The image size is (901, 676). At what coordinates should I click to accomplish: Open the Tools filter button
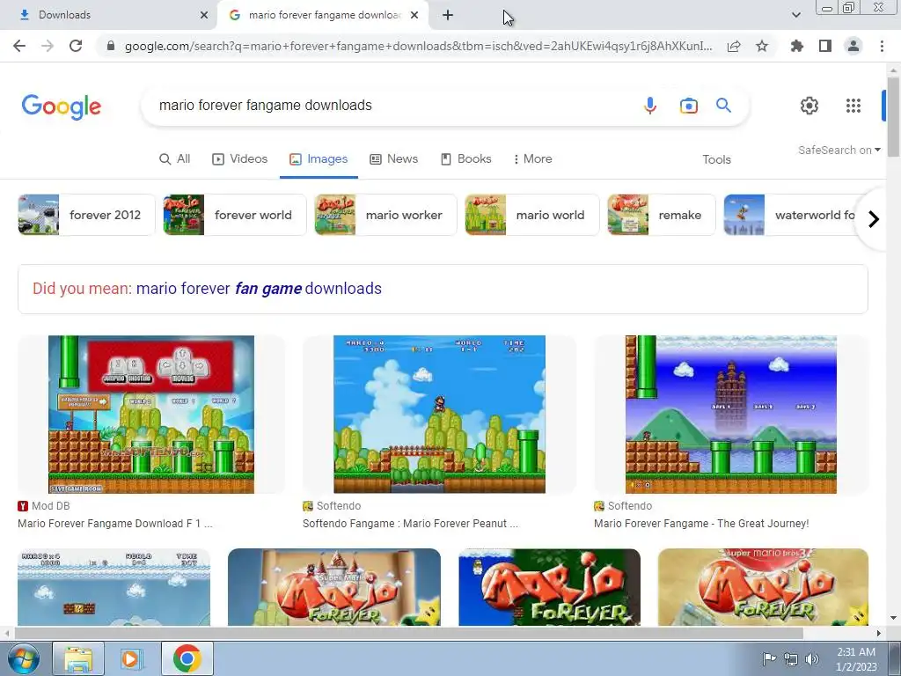point(716,159)
